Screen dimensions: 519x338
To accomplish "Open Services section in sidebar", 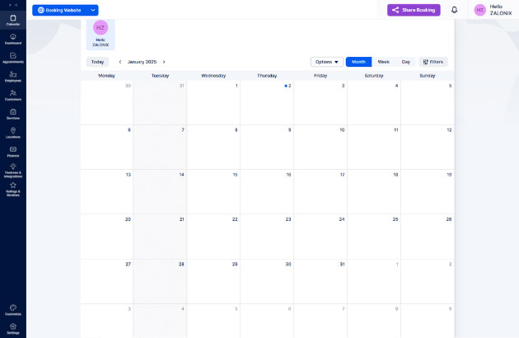I will tap(13, 115).
